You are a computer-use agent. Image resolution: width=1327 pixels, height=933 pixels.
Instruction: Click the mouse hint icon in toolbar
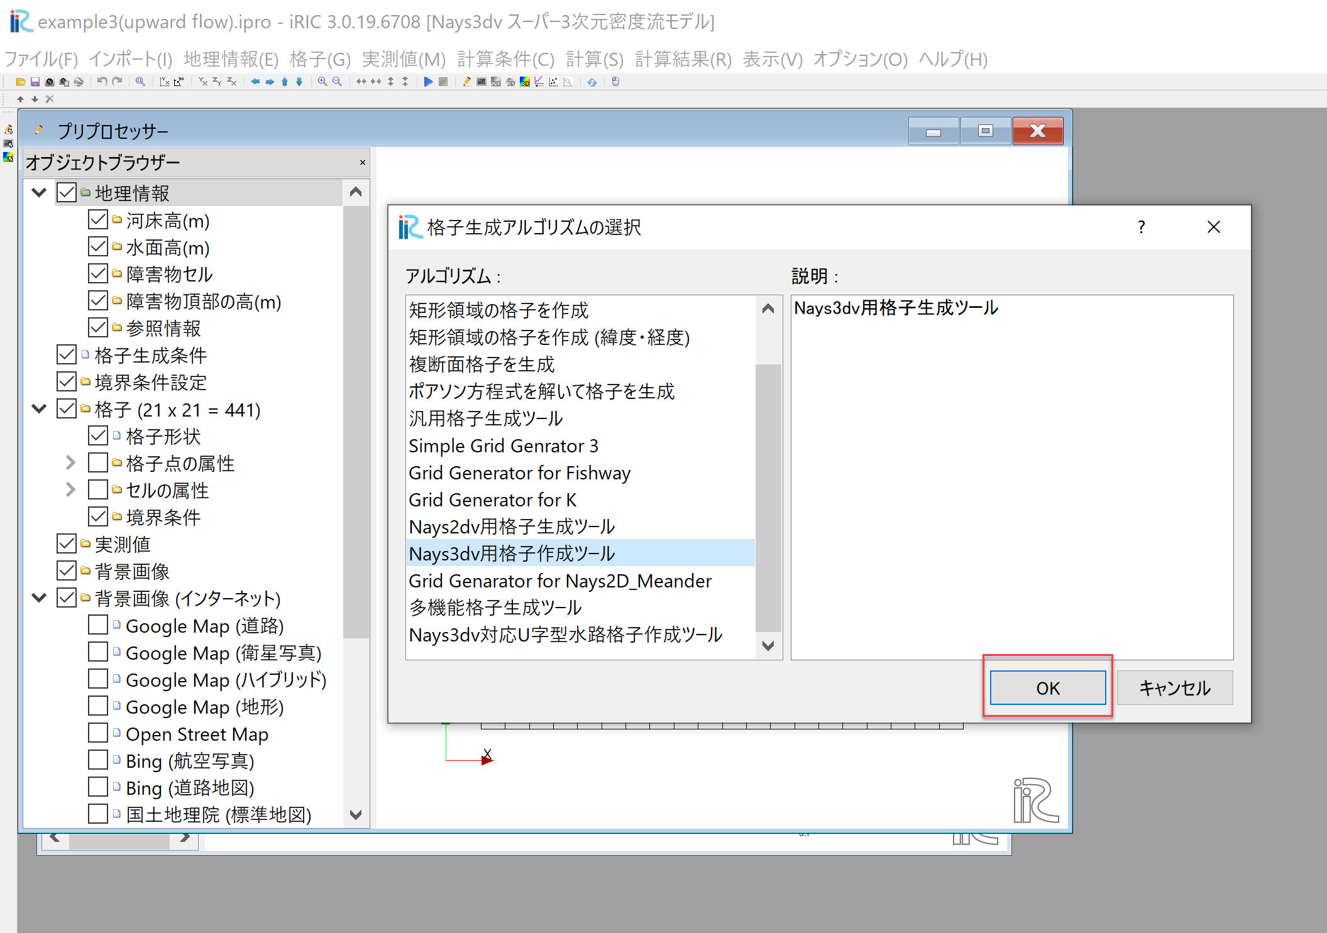615,82
